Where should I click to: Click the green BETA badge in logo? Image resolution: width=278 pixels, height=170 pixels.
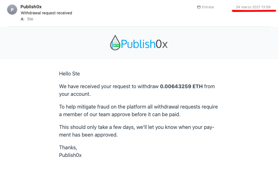click(x=116, y=46)
